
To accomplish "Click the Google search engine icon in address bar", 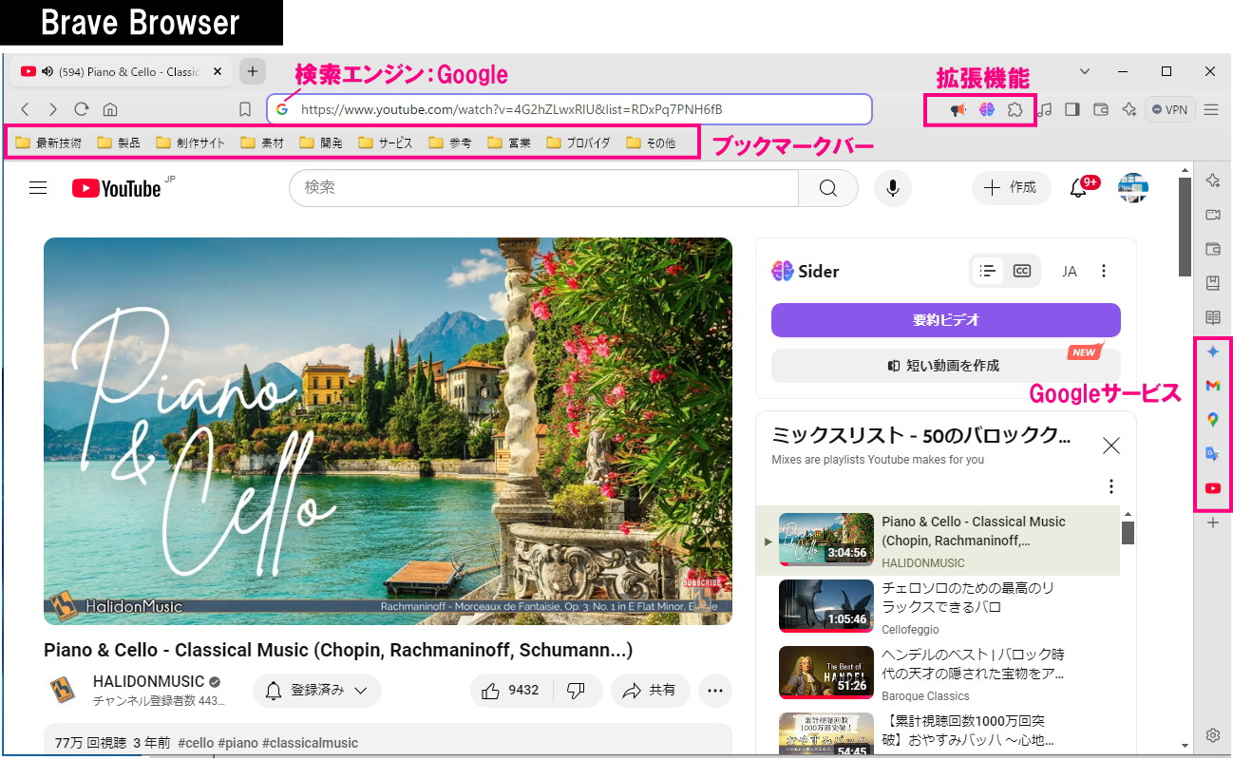I will pyautogui.click(x=282, y=109).
